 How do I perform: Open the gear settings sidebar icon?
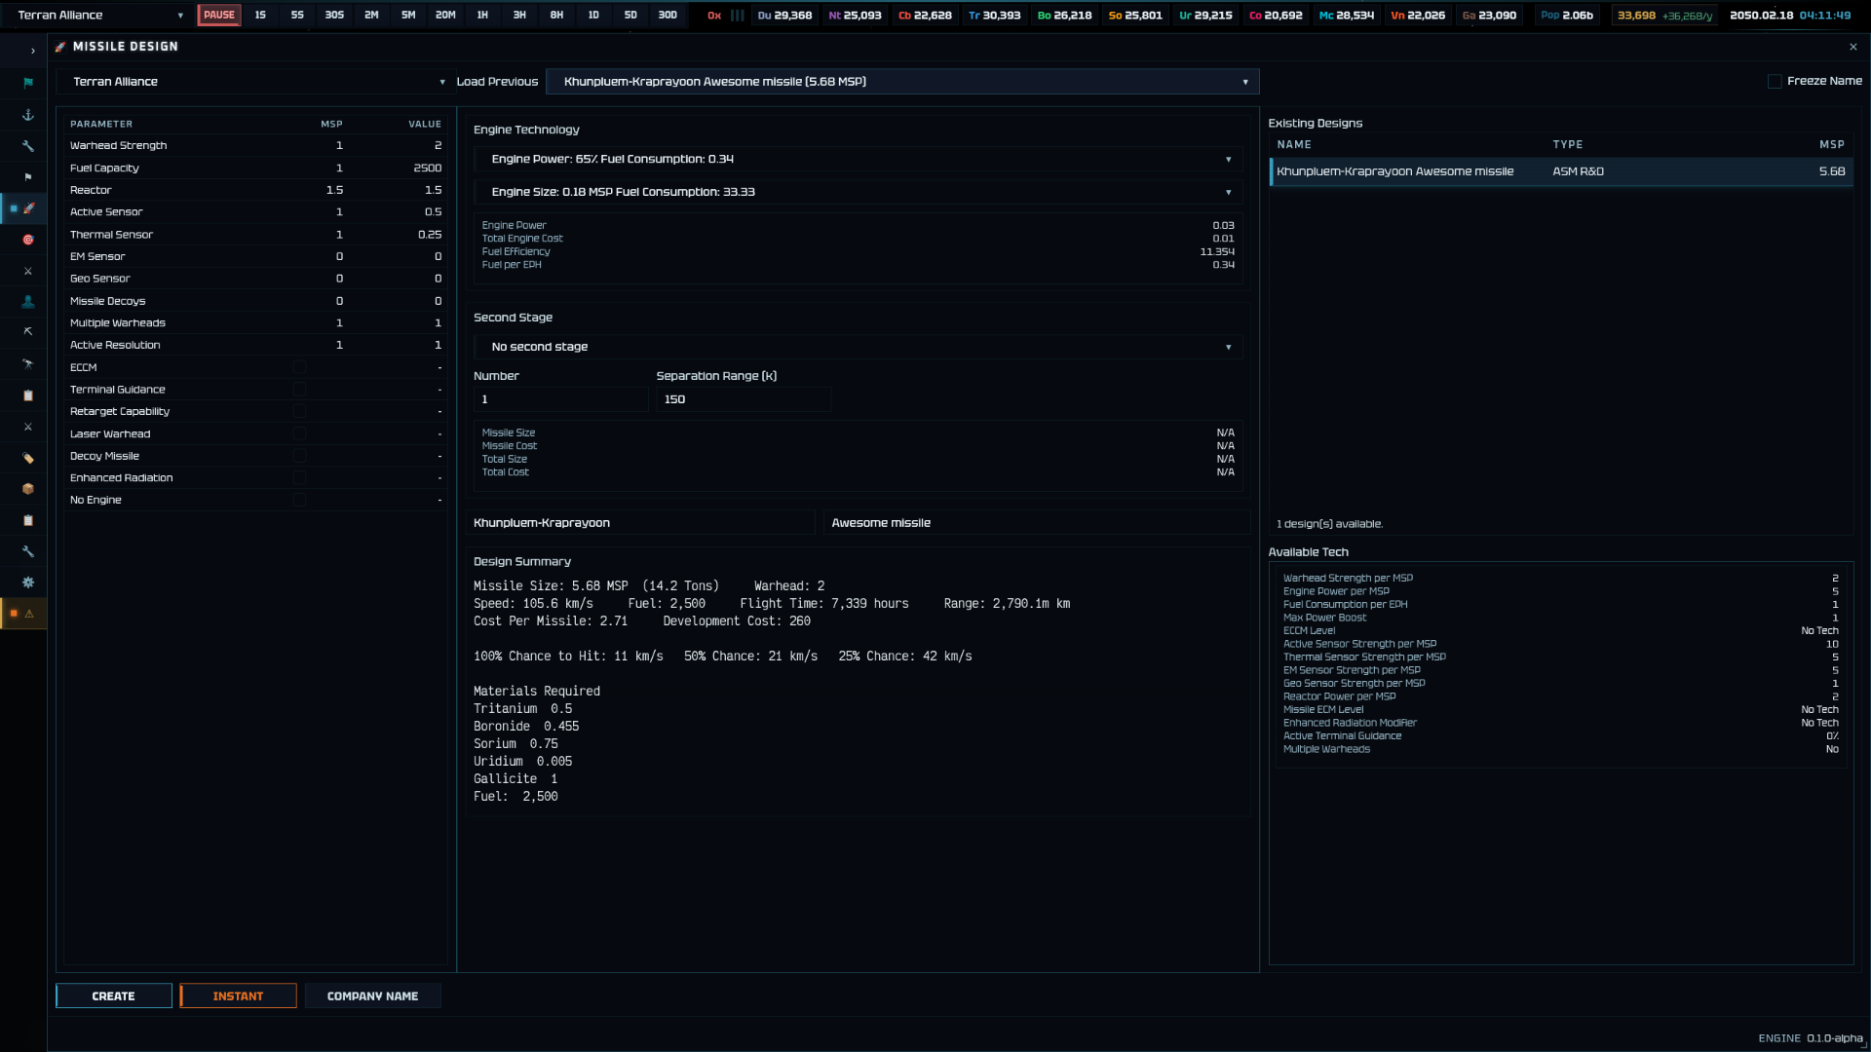[x=28, y=582]
